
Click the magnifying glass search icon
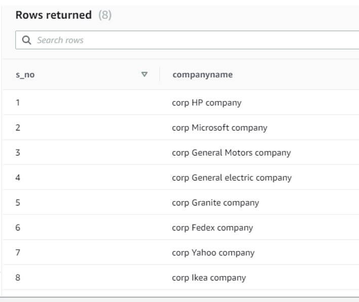click(x=26, y=40)
